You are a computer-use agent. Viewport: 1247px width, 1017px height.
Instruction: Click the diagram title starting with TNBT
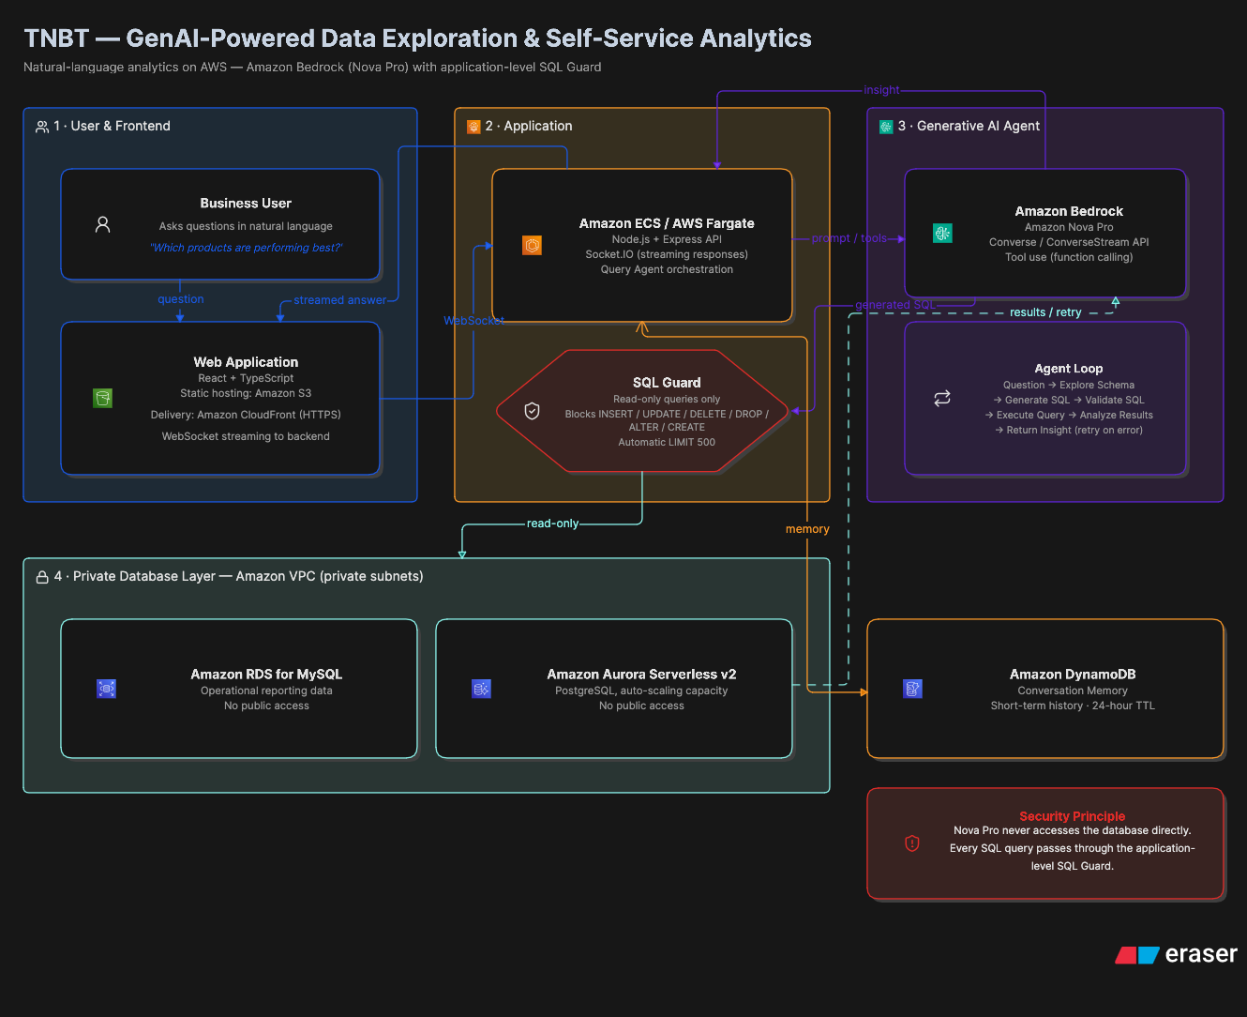point(418,38)
